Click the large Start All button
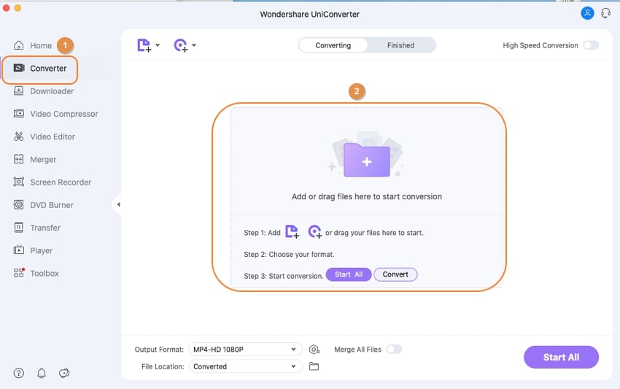This screenshot has width=620, height=389. coord(561,358)
